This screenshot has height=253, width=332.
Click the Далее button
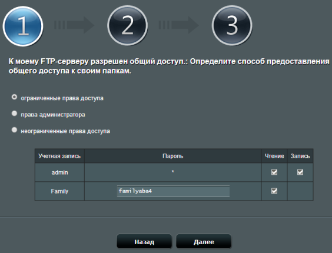[204, 242]
